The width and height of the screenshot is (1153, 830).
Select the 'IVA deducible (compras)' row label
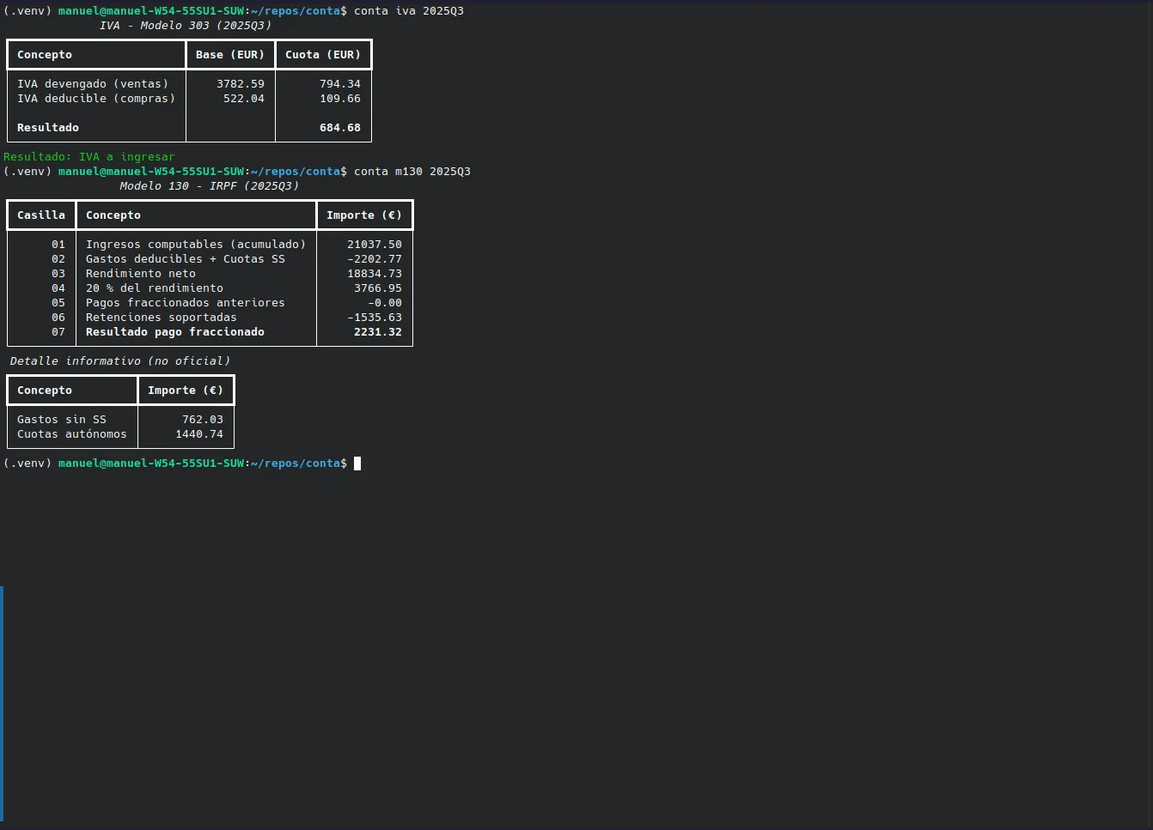96,99
